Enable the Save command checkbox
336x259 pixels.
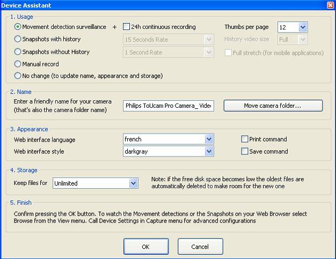tap(245, 152)
